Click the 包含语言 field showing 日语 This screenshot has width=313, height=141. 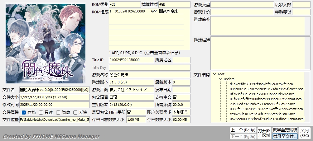click(x=132, y=97)
